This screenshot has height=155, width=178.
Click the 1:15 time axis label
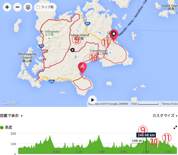[79, 152]
